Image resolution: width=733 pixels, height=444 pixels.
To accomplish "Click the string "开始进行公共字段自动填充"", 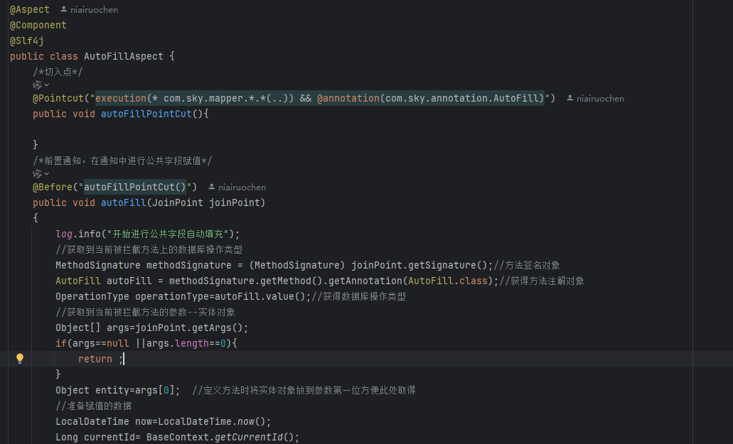I will pos(168,234).
